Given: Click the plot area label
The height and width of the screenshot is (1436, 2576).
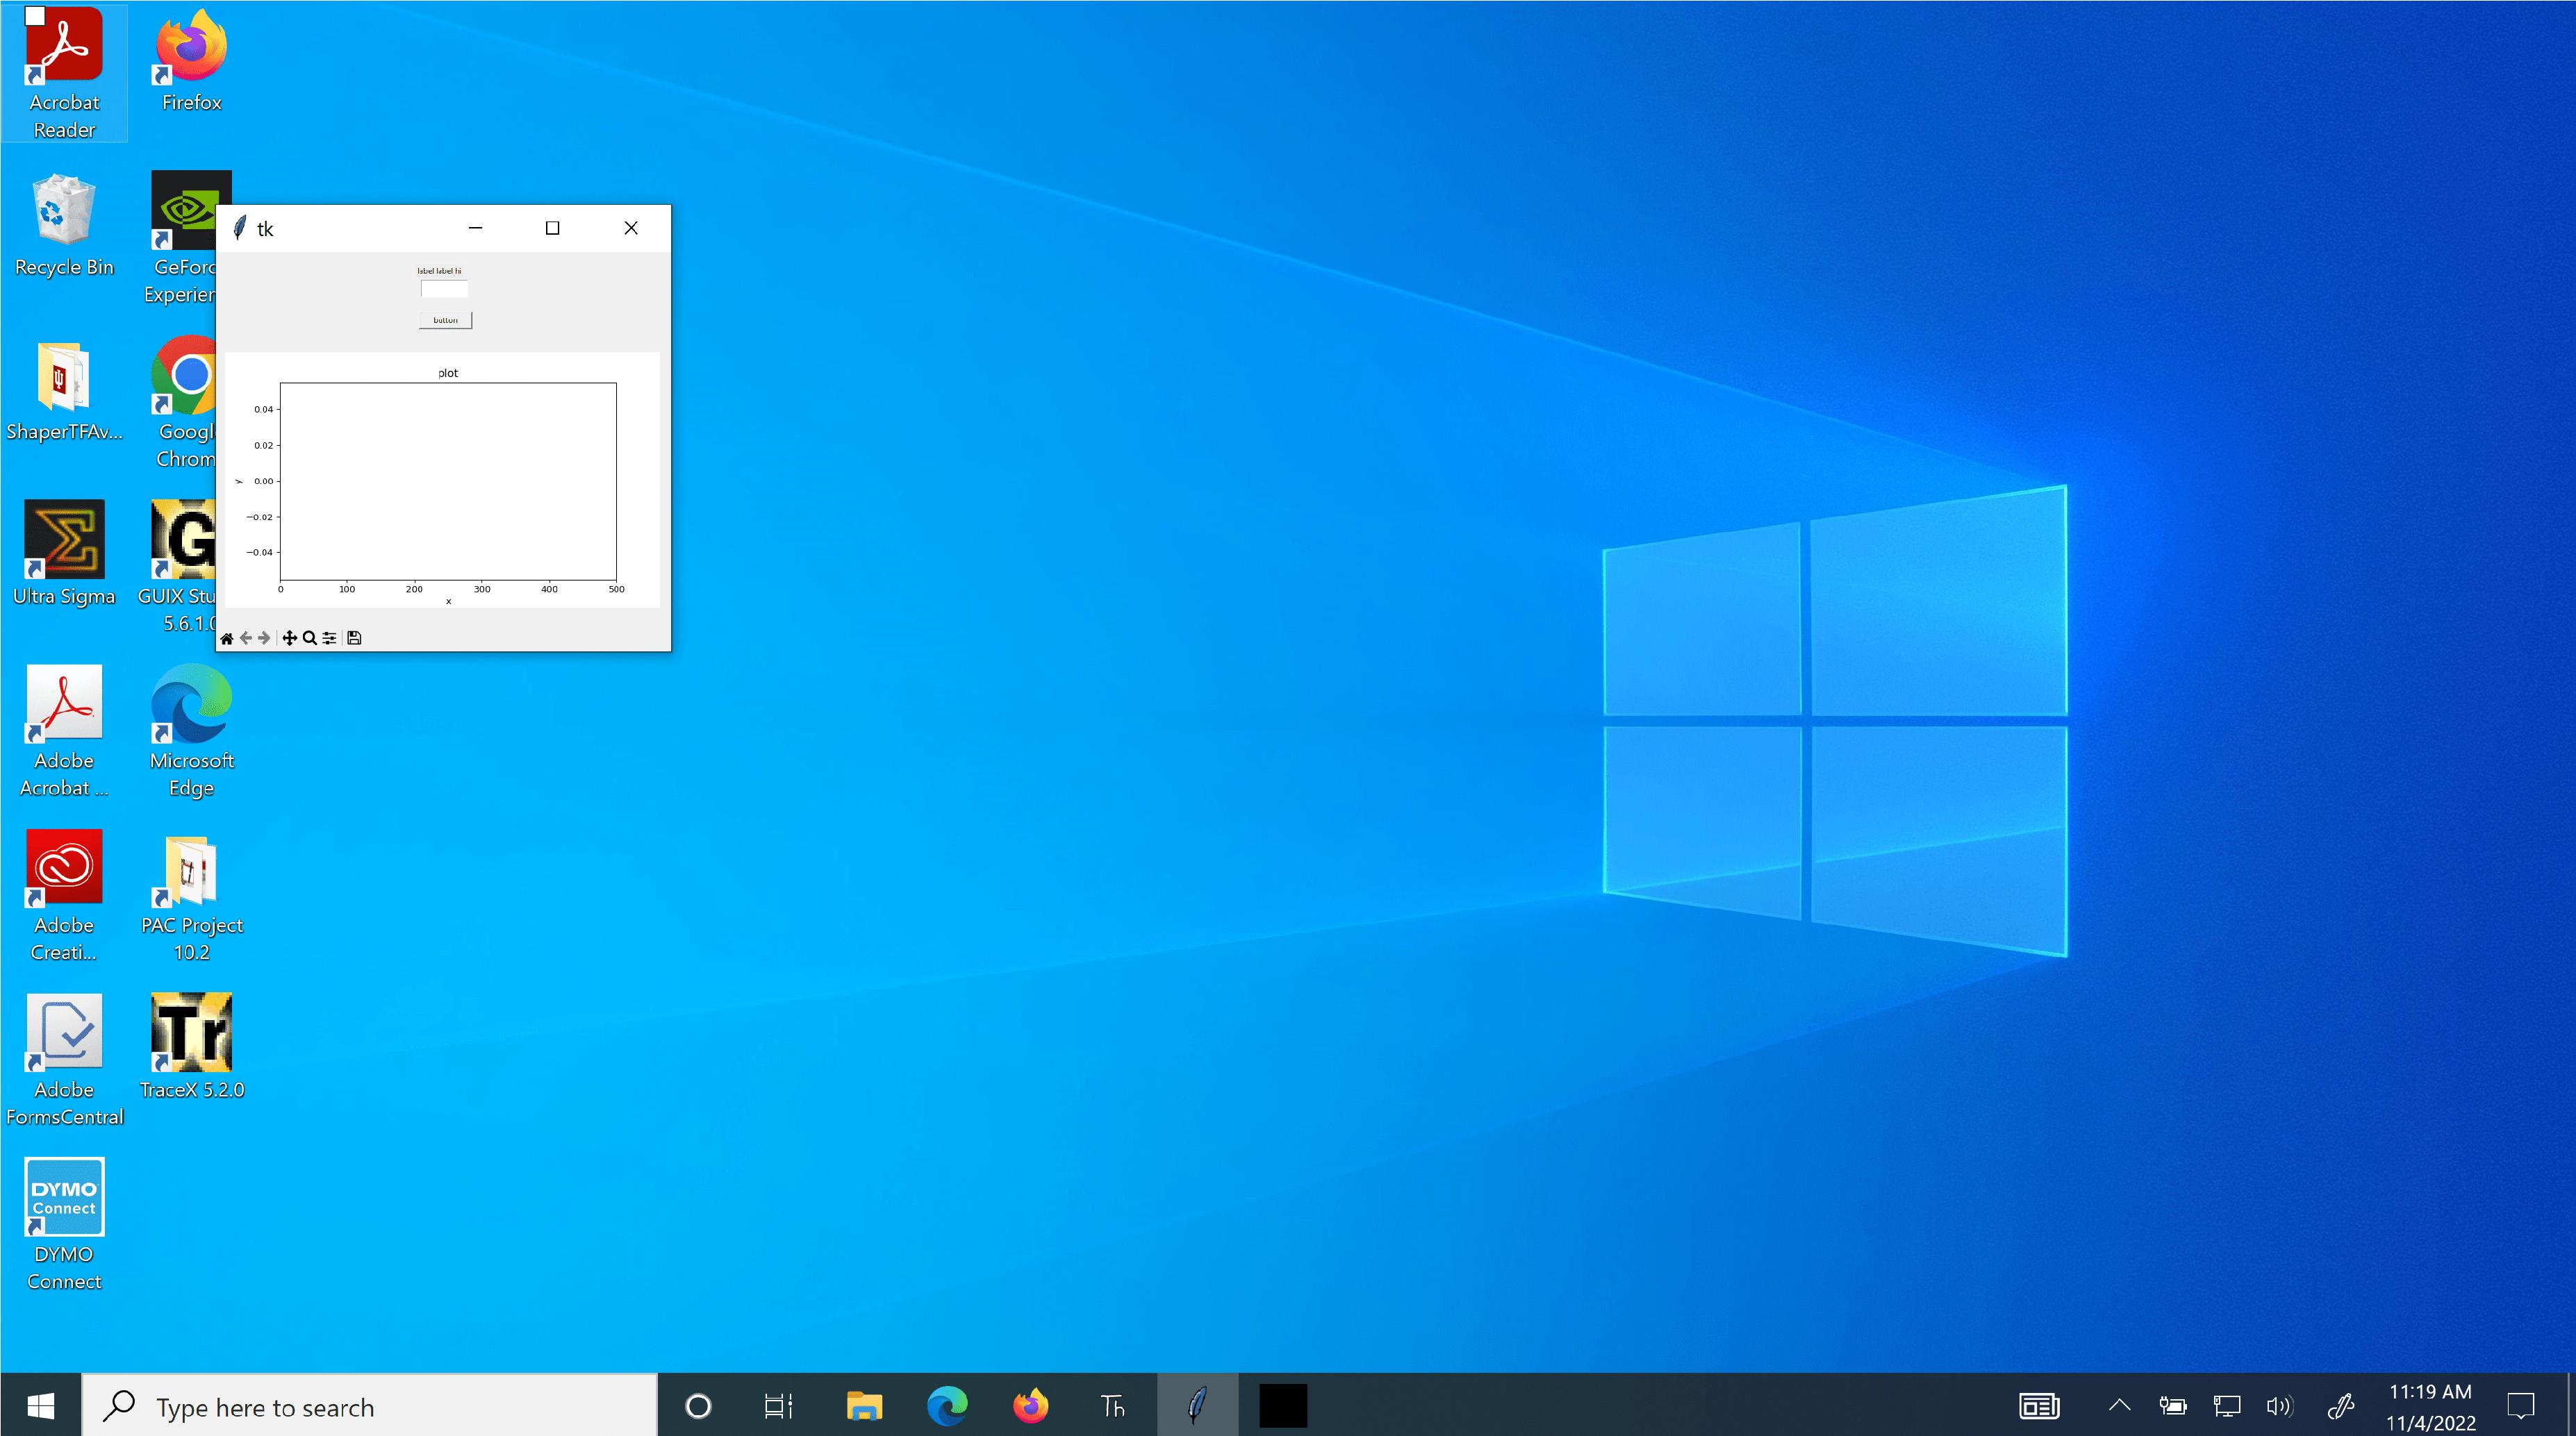Looking at the screenshot, I should [x=446, y=371].
